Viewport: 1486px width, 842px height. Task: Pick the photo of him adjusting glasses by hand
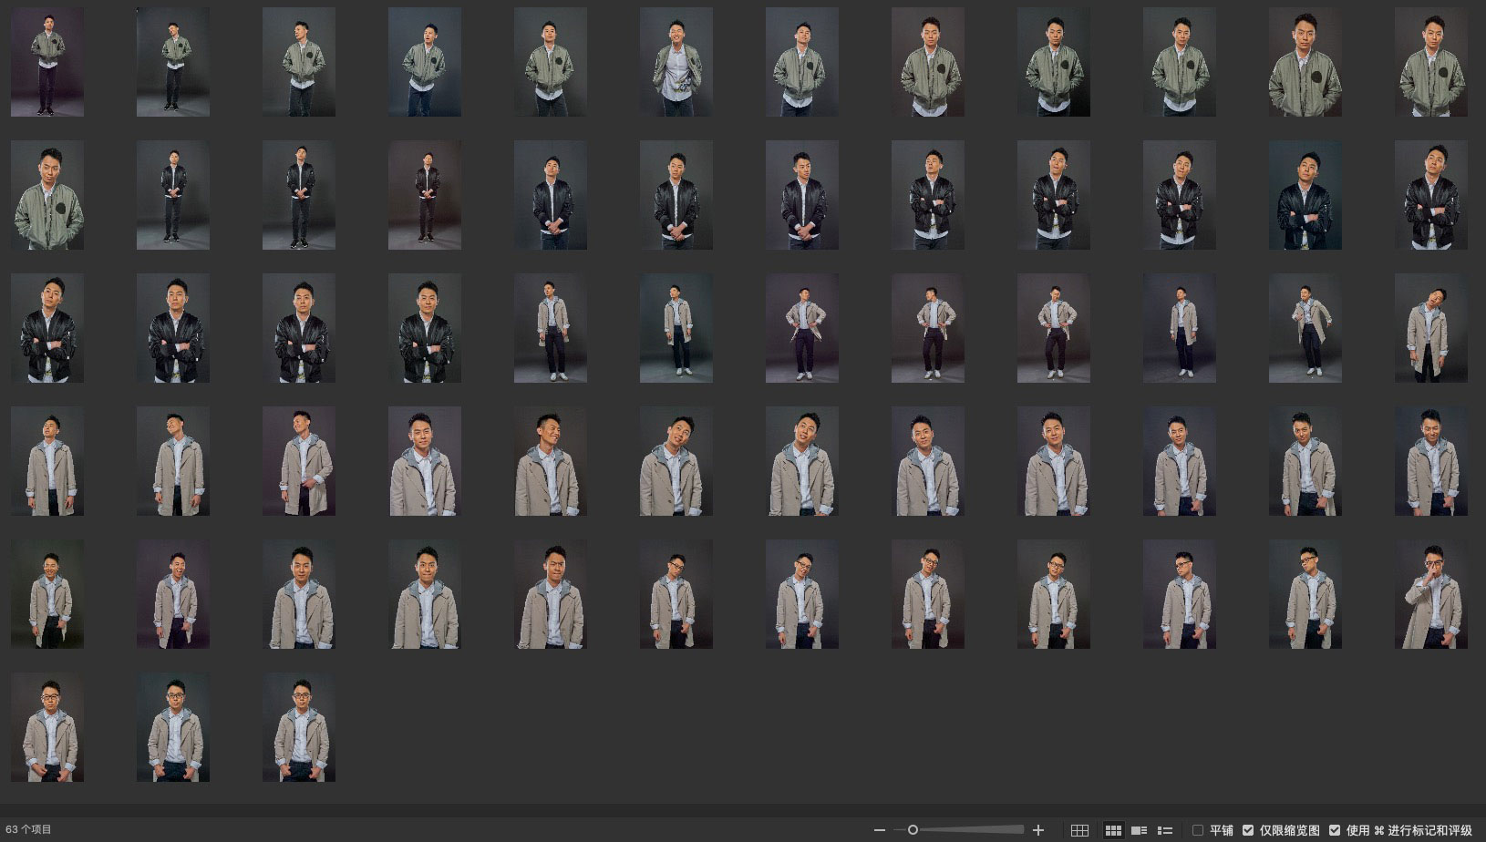point(1430,594)
